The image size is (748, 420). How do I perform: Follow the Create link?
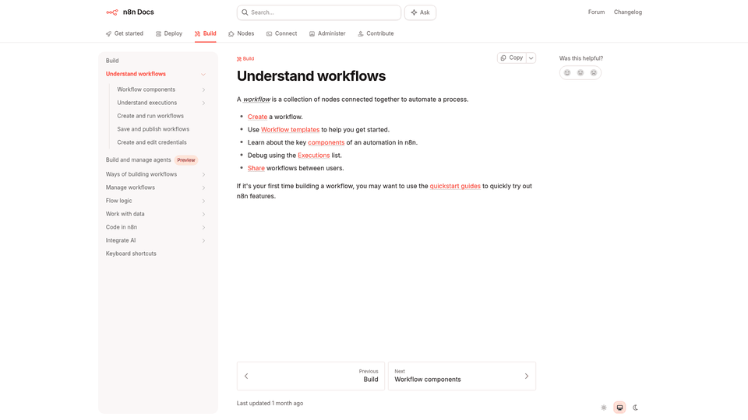(x=257, y=117)
